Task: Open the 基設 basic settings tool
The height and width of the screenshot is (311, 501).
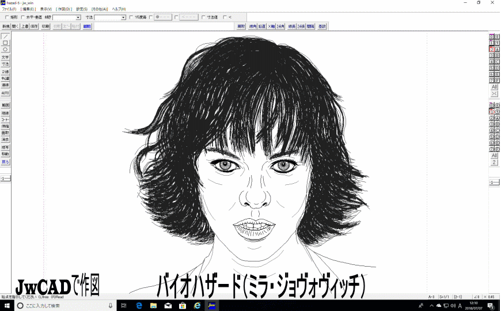Action: [x=322, y=26]
